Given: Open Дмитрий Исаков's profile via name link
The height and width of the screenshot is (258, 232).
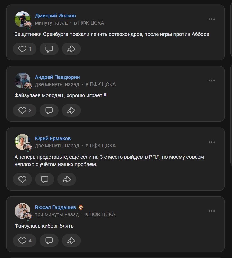Looking at the screenshot, I should click(55, 16).
